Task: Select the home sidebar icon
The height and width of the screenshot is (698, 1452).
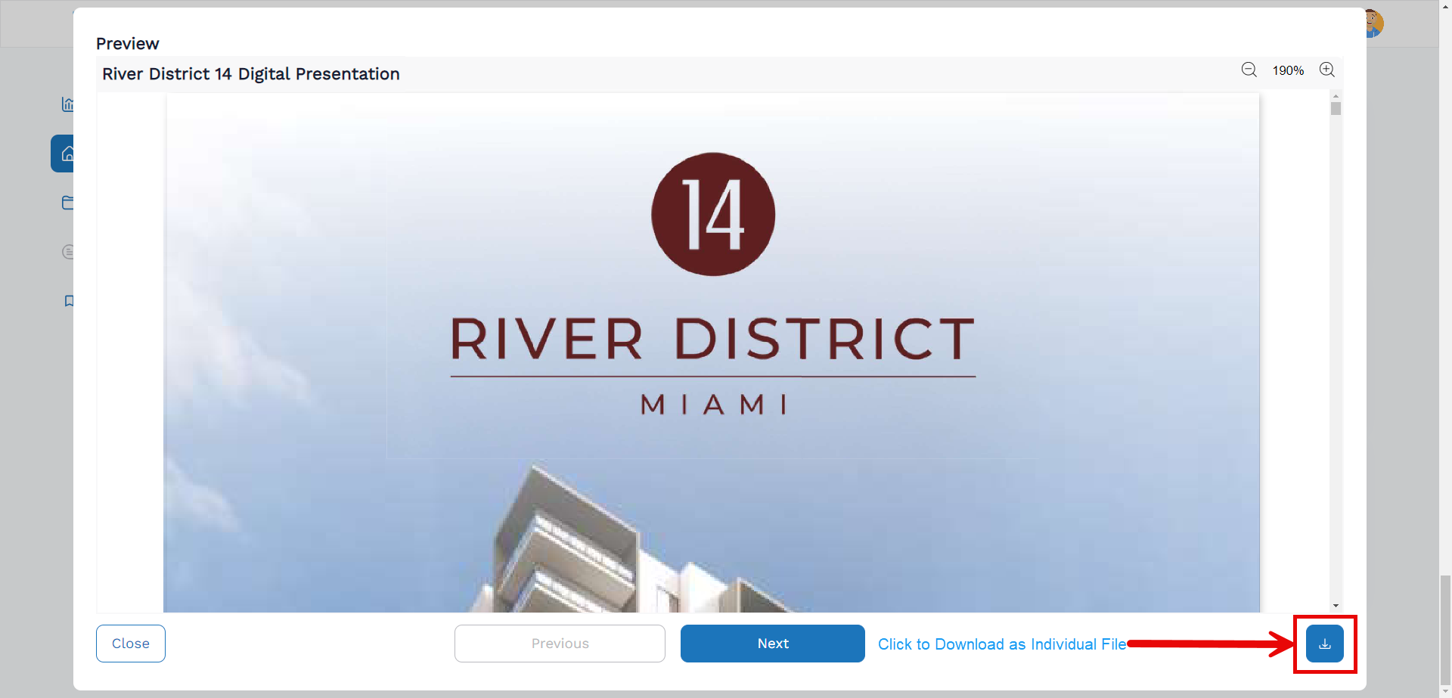Action: pyautogui.click(x=63, y=154)
